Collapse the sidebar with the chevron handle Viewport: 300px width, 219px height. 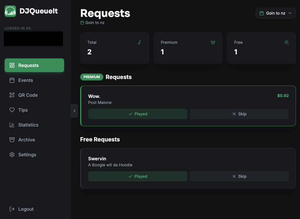[74, 111]
